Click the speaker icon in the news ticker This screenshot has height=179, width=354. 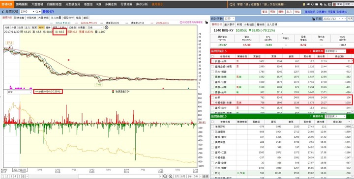click(232, 4)
